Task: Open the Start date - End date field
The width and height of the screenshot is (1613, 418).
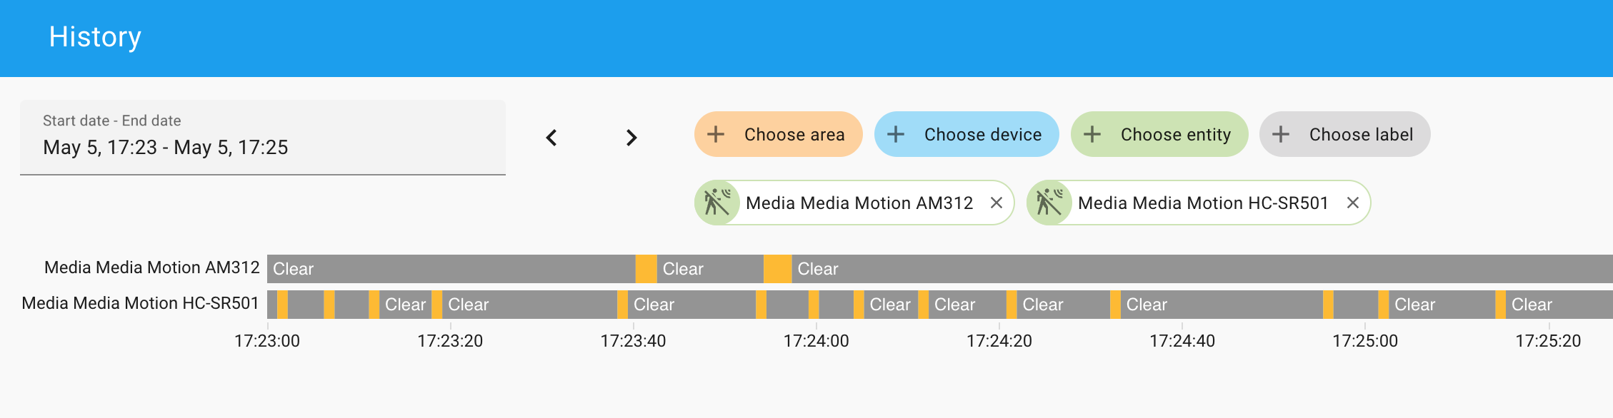Action: (x=263, y=137)
